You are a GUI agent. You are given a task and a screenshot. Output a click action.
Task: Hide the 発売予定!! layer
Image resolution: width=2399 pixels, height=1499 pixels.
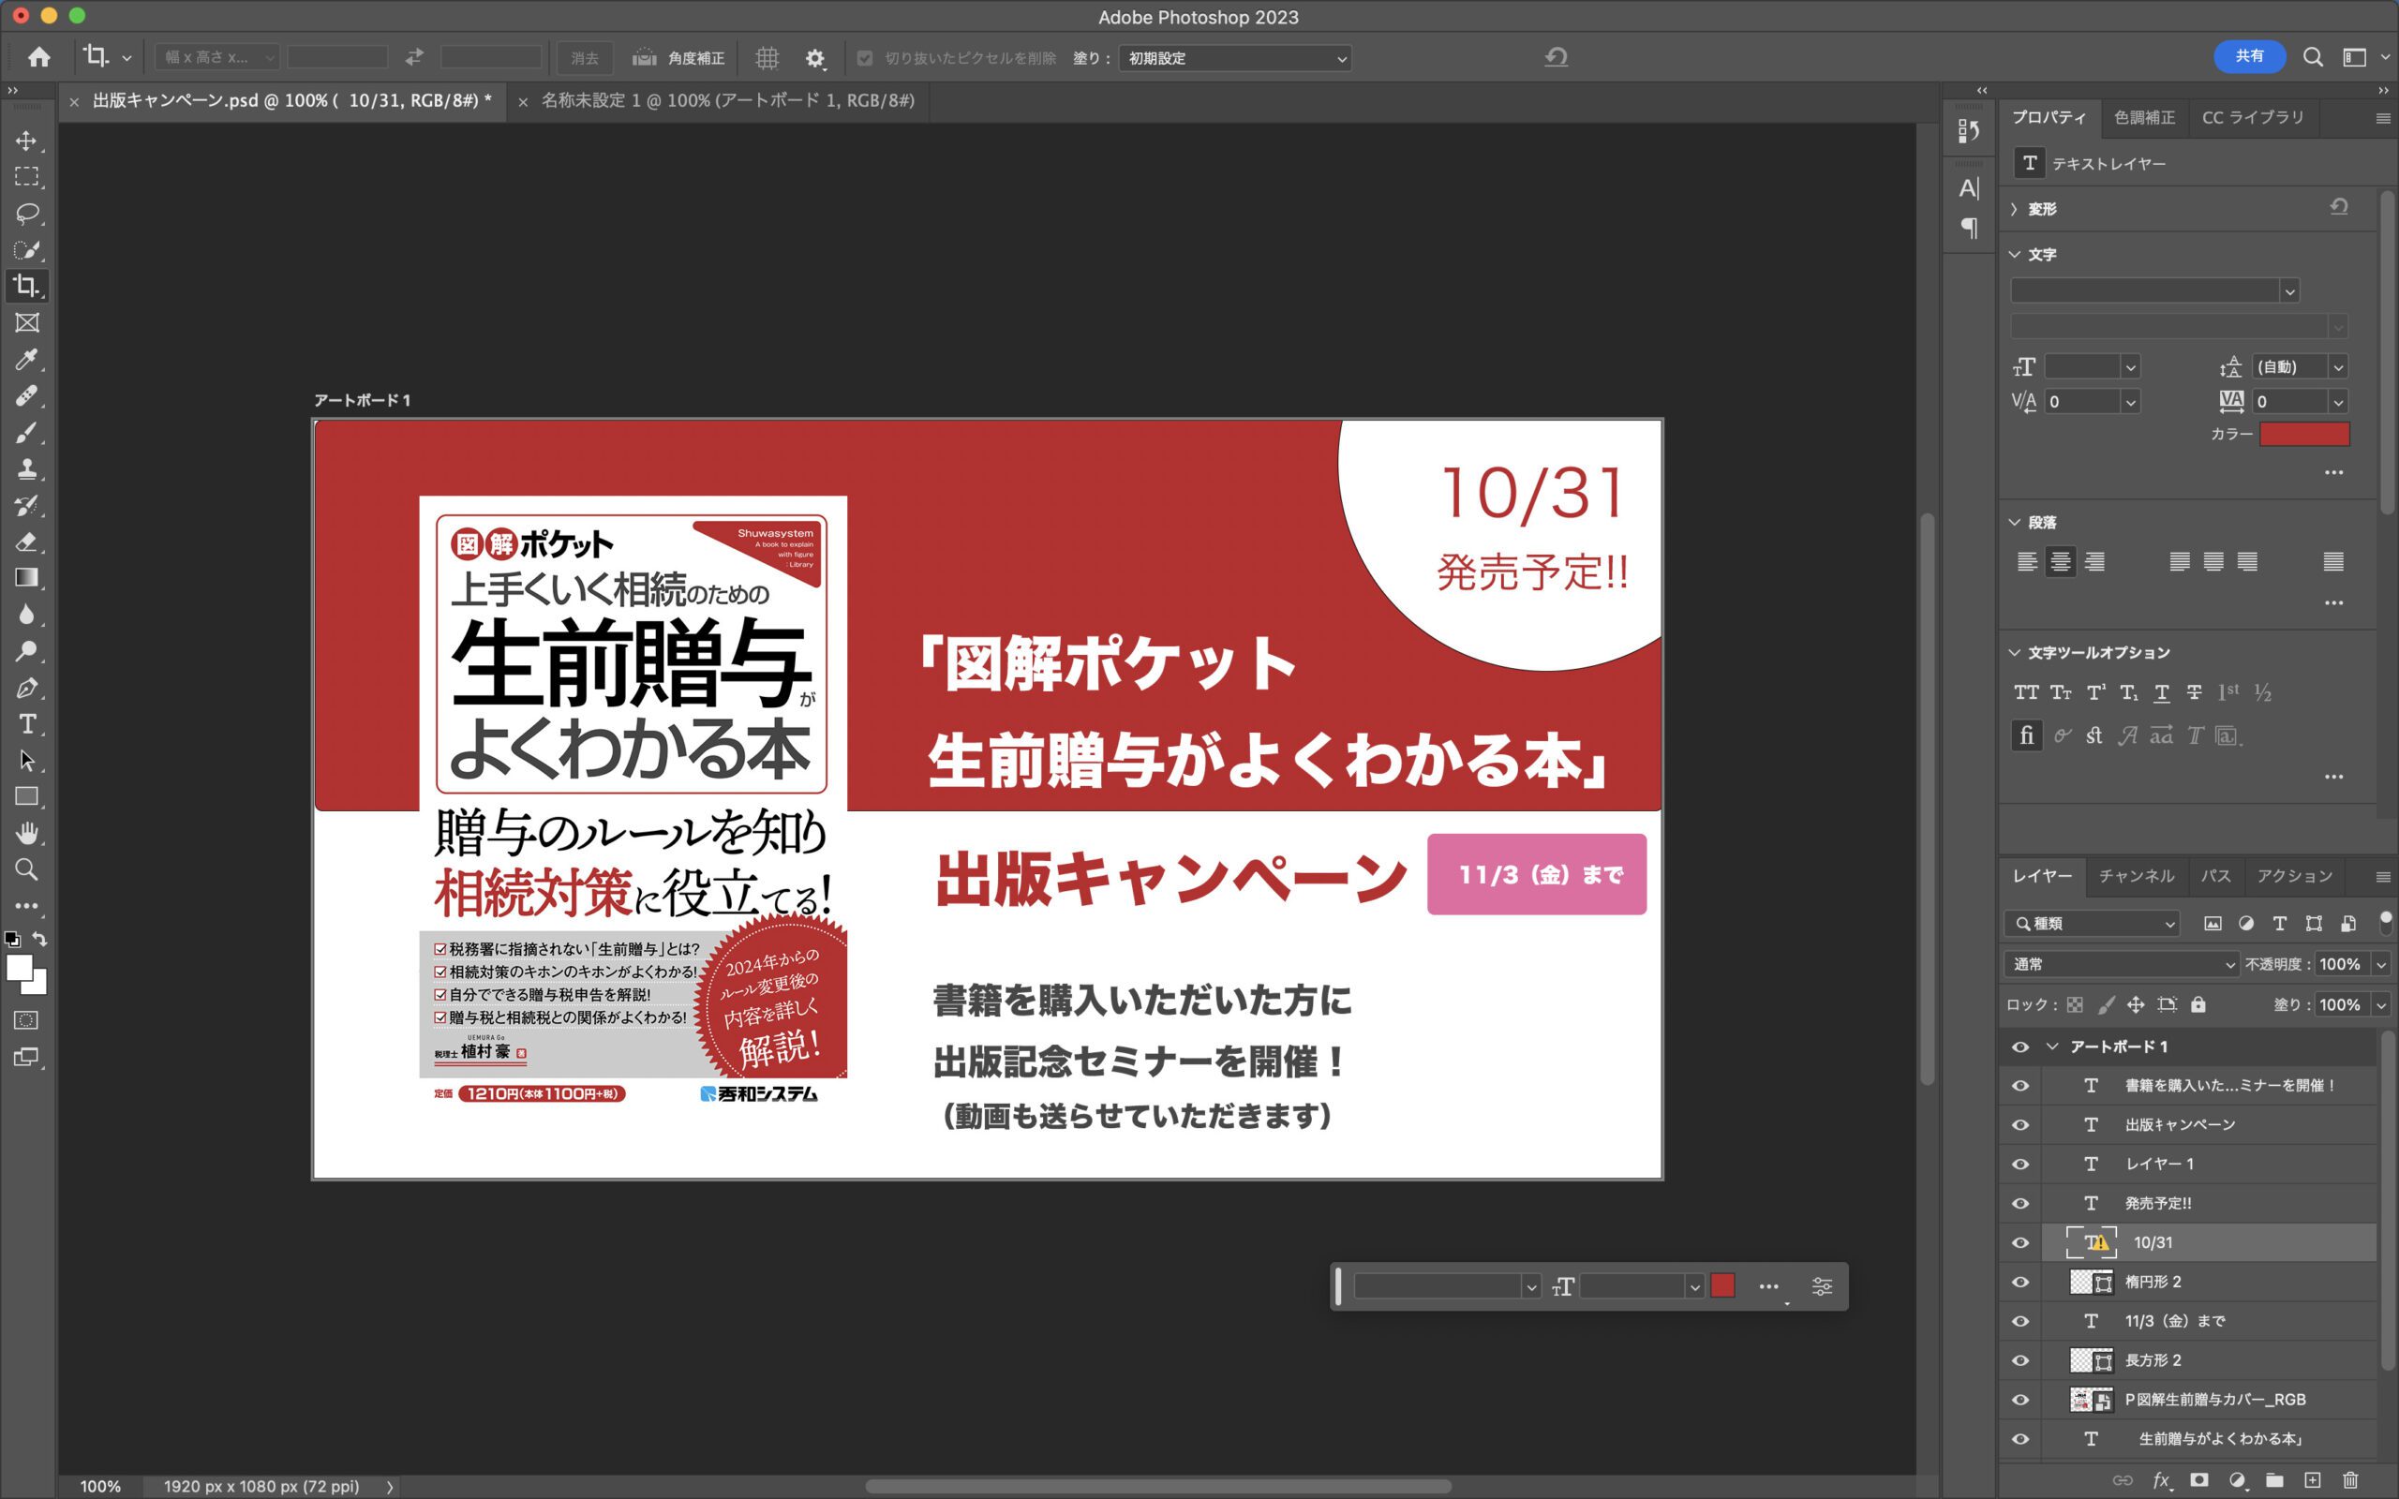tap(2019, 1204)
